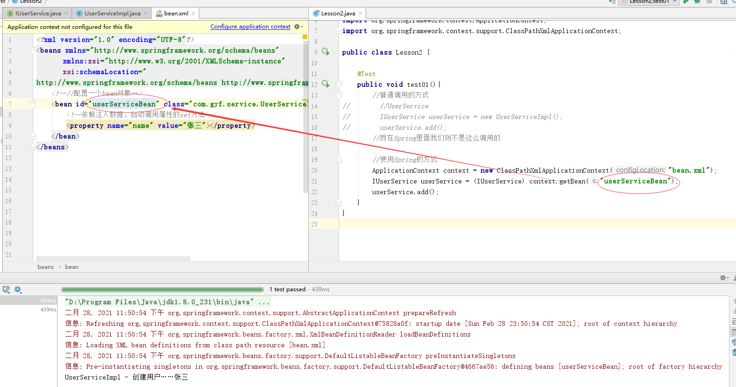Expand the imports fold in Lesson2.java
The height and width of the screenshot is (387, 736).
click(339, 31)
